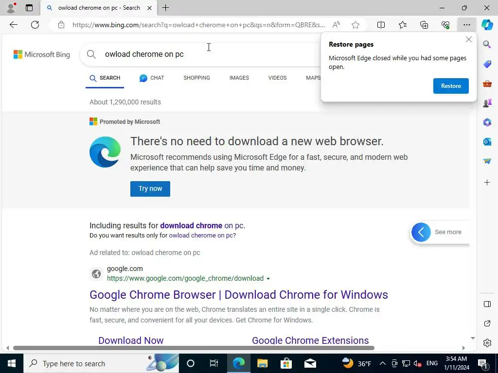This screenshot has height=373, width=498.
Task: Click taskbar Type here to search box
Action: (x=101, y=363)
